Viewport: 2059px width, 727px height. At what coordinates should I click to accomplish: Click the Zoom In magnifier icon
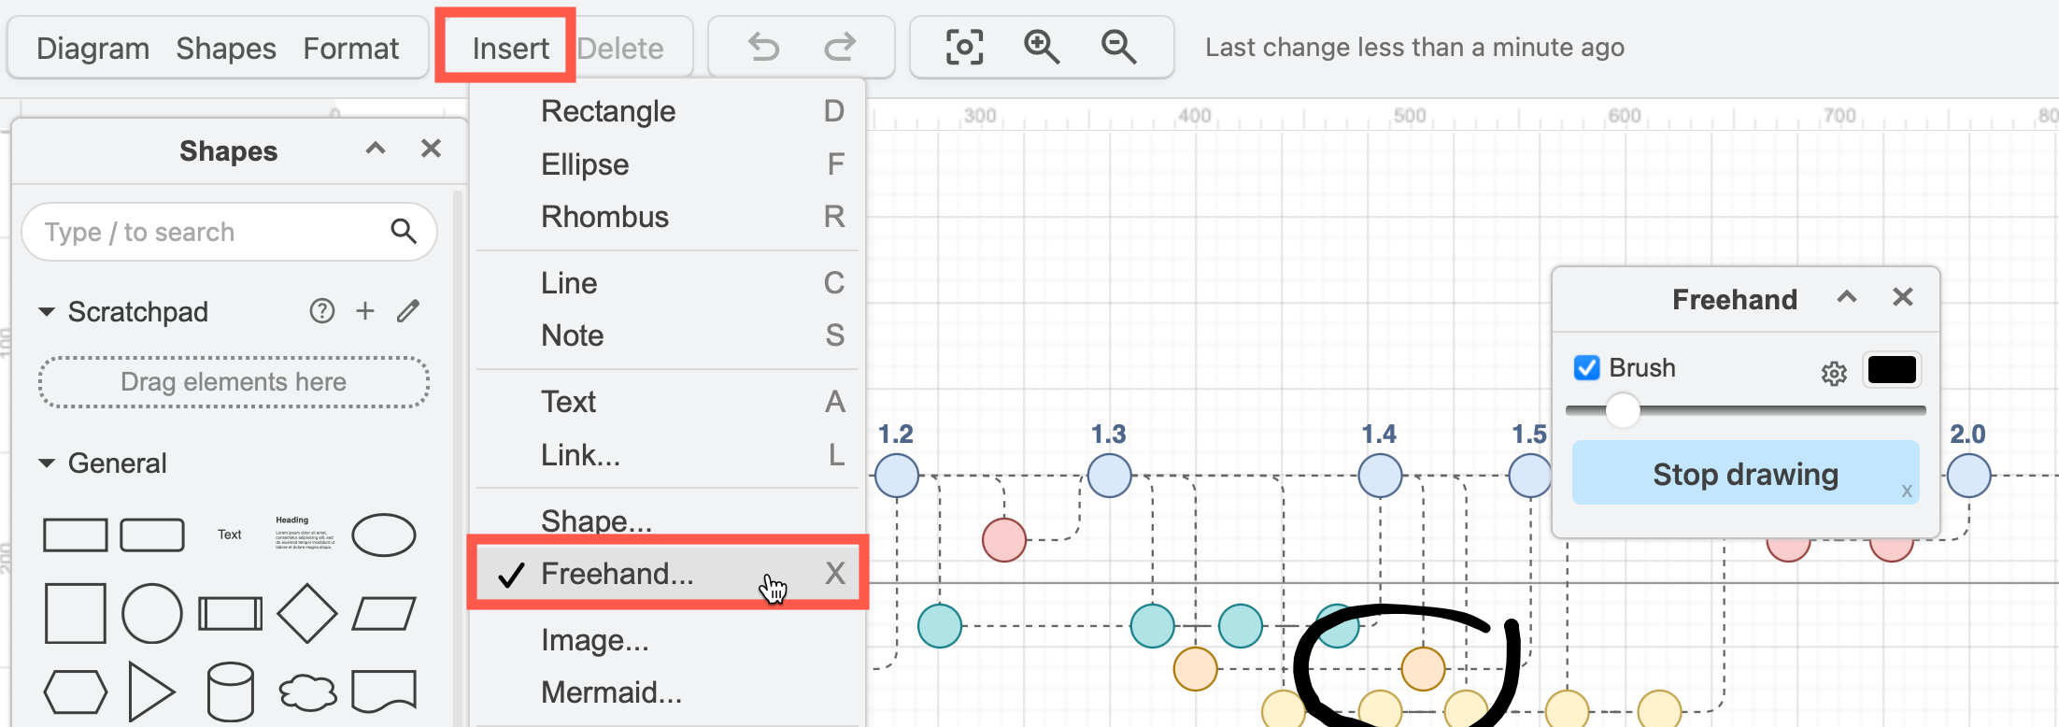1042,46
